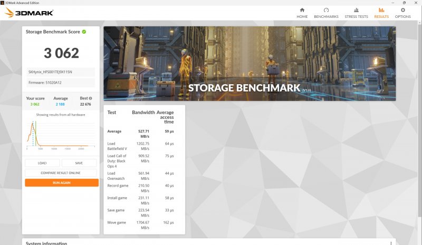Click Record game test row

click(140, 188)
